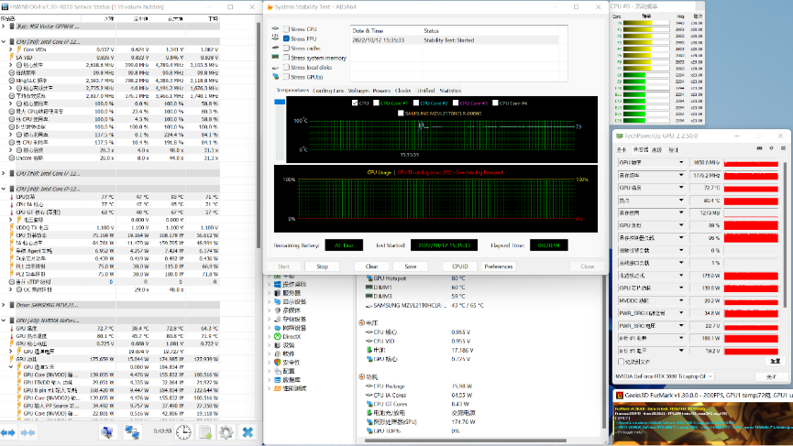This screenshot has width=793, height=446.
Task: Expand the DirectX node's parent arrow in tree
Action: pos(270,336)
